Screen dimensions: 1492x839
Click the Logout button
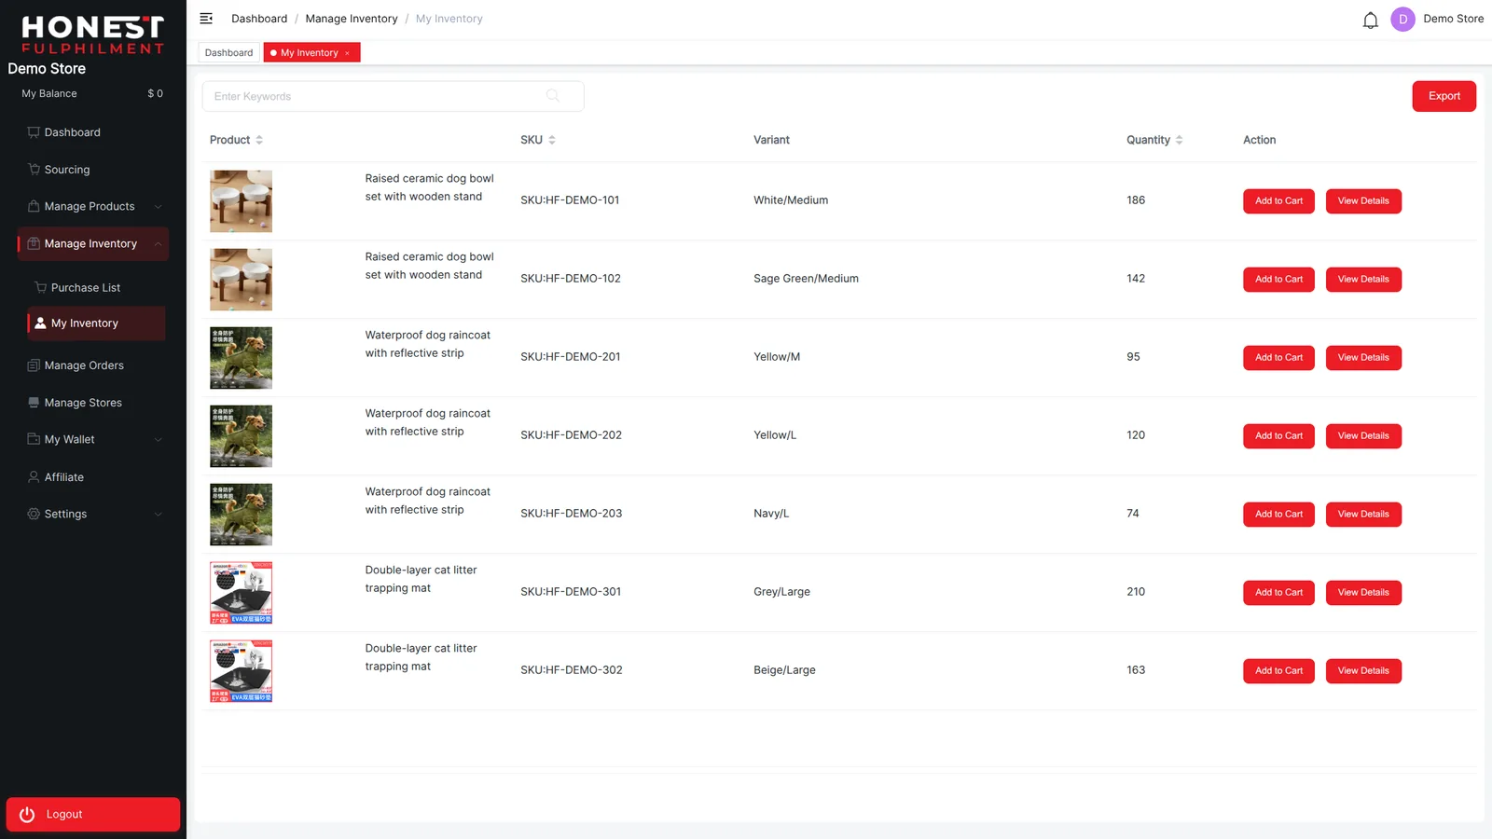coord(93,815)
